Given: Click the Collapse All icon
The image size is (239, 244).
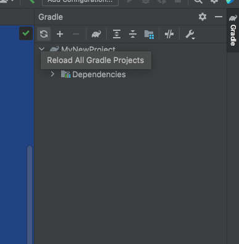Looking at the screenshot, I should click(x=133, y=34).
